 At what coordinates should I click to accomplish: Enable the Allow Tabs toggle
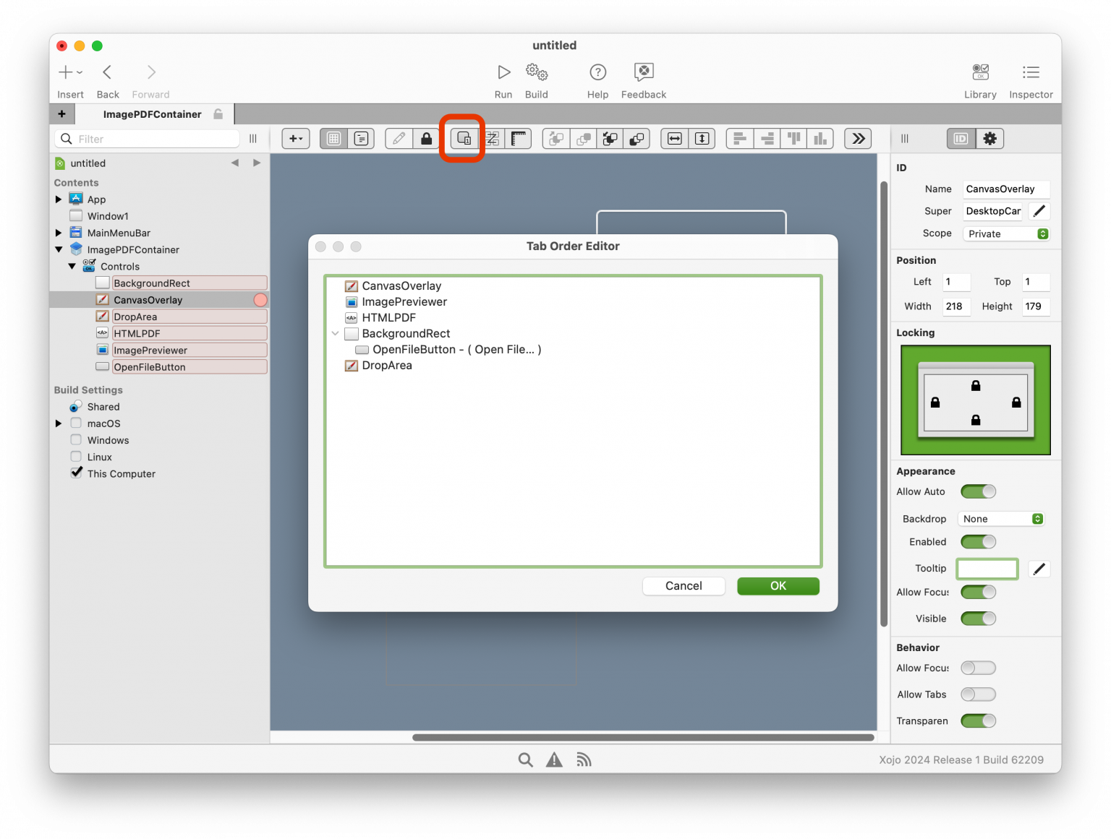[x=978, y=694]
